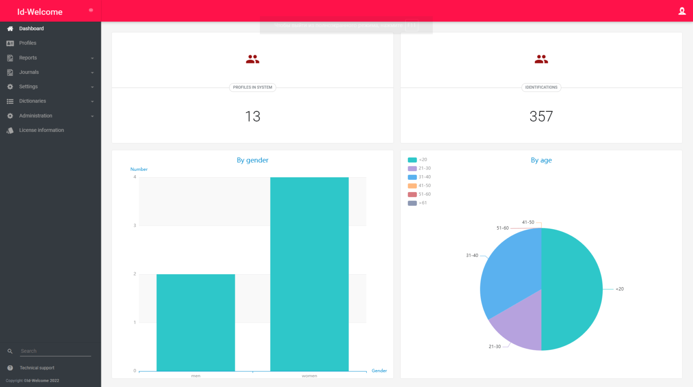Click the Settings gear icon

point(10,87)
